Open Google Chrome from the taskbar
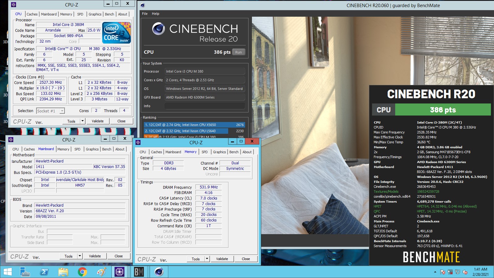This screenshot has width=494, height=278. tap(82, 272)
